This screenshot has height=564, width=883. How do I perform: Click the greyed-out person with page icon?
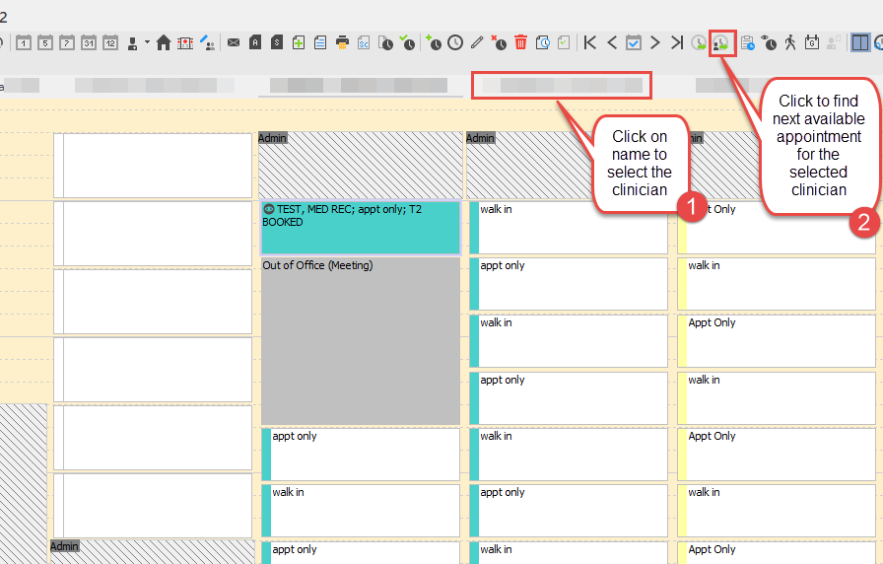pyautogui.click(x=834, y=42)
